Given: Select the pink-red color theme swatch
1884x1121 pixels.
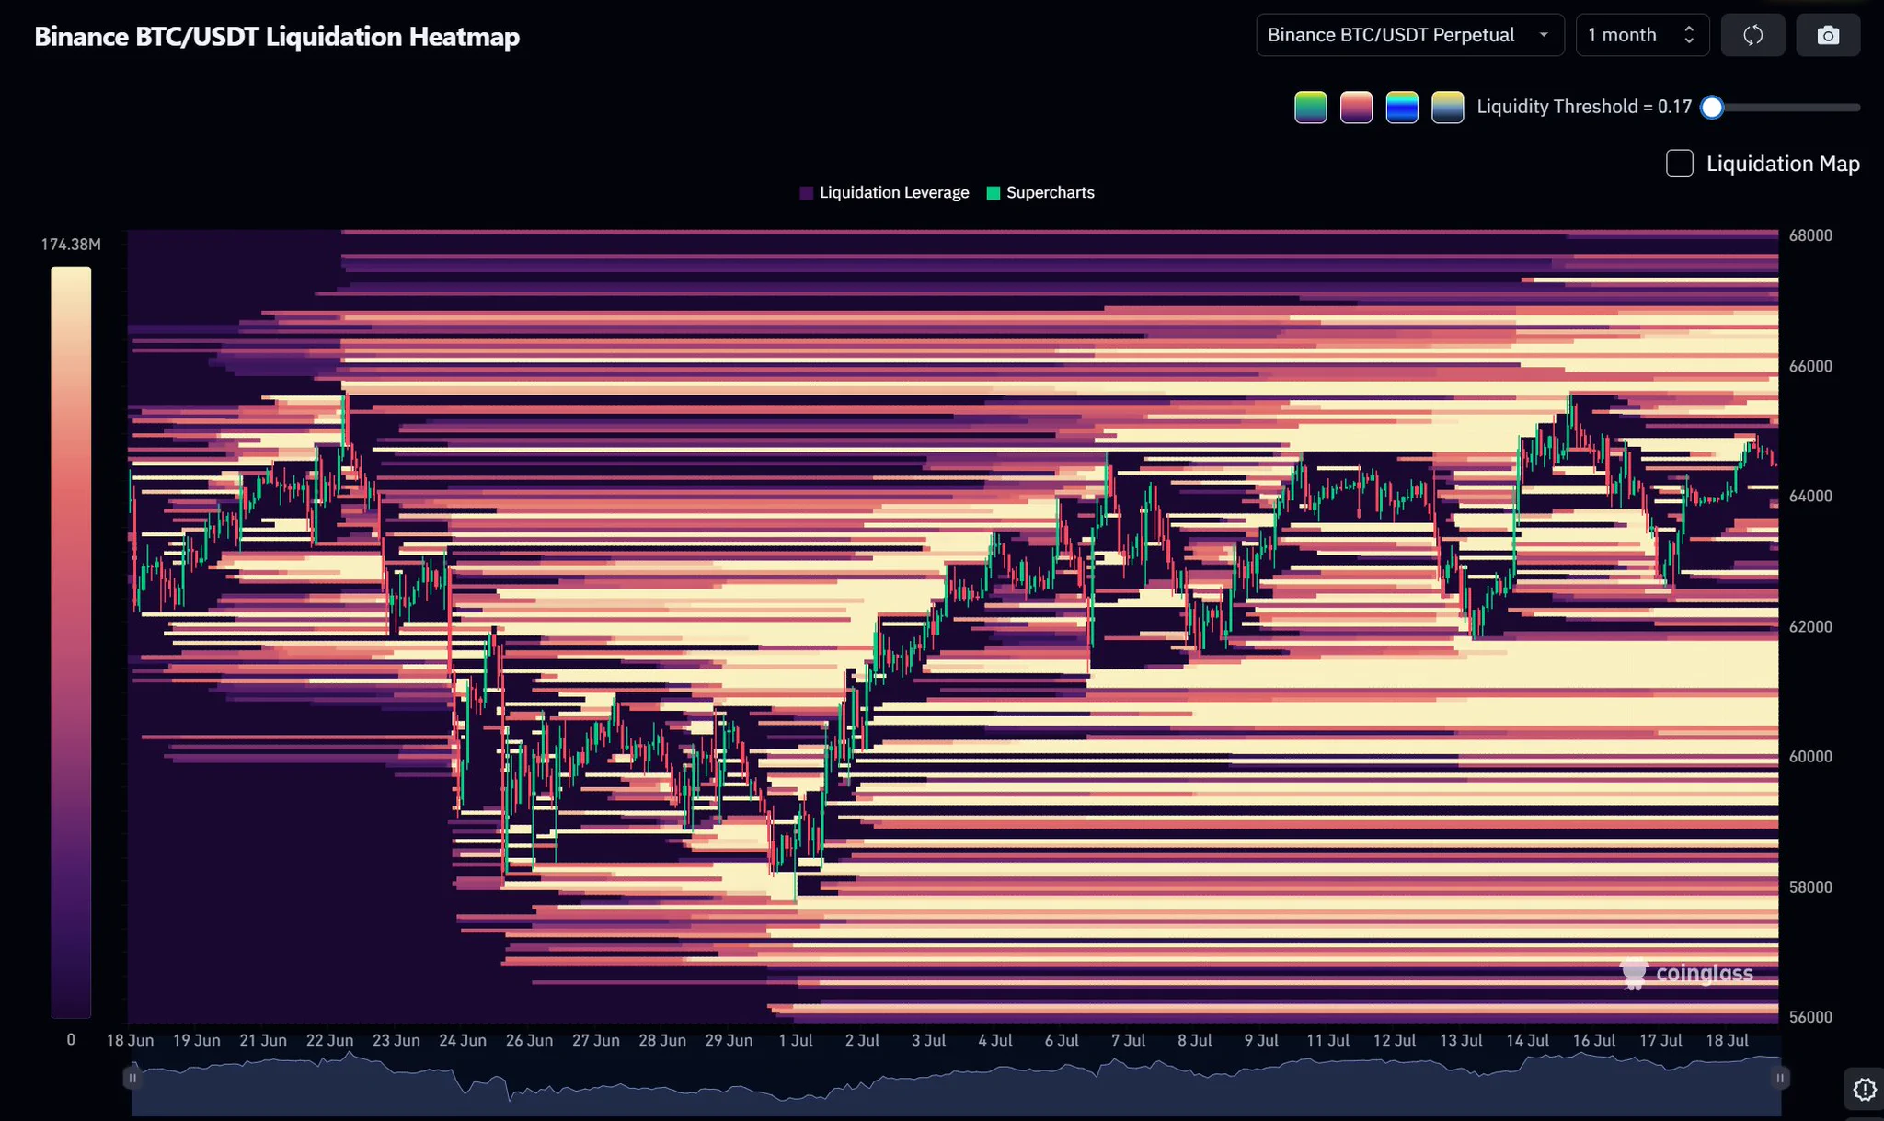Looking at the screenshot, I should [1356, 108].
